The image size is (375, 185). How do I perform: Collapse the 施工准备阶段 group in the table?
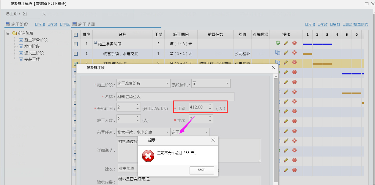(x=96, y=43)
